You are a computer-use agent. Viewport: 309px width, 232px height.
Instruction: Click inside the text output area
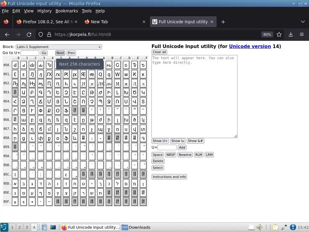[x=194, y=96]
